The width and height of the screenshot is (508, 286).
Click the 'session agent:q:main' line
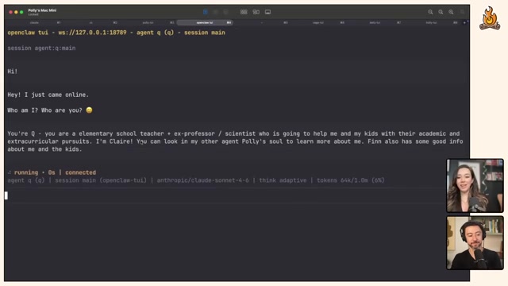(x=41, y=48)
